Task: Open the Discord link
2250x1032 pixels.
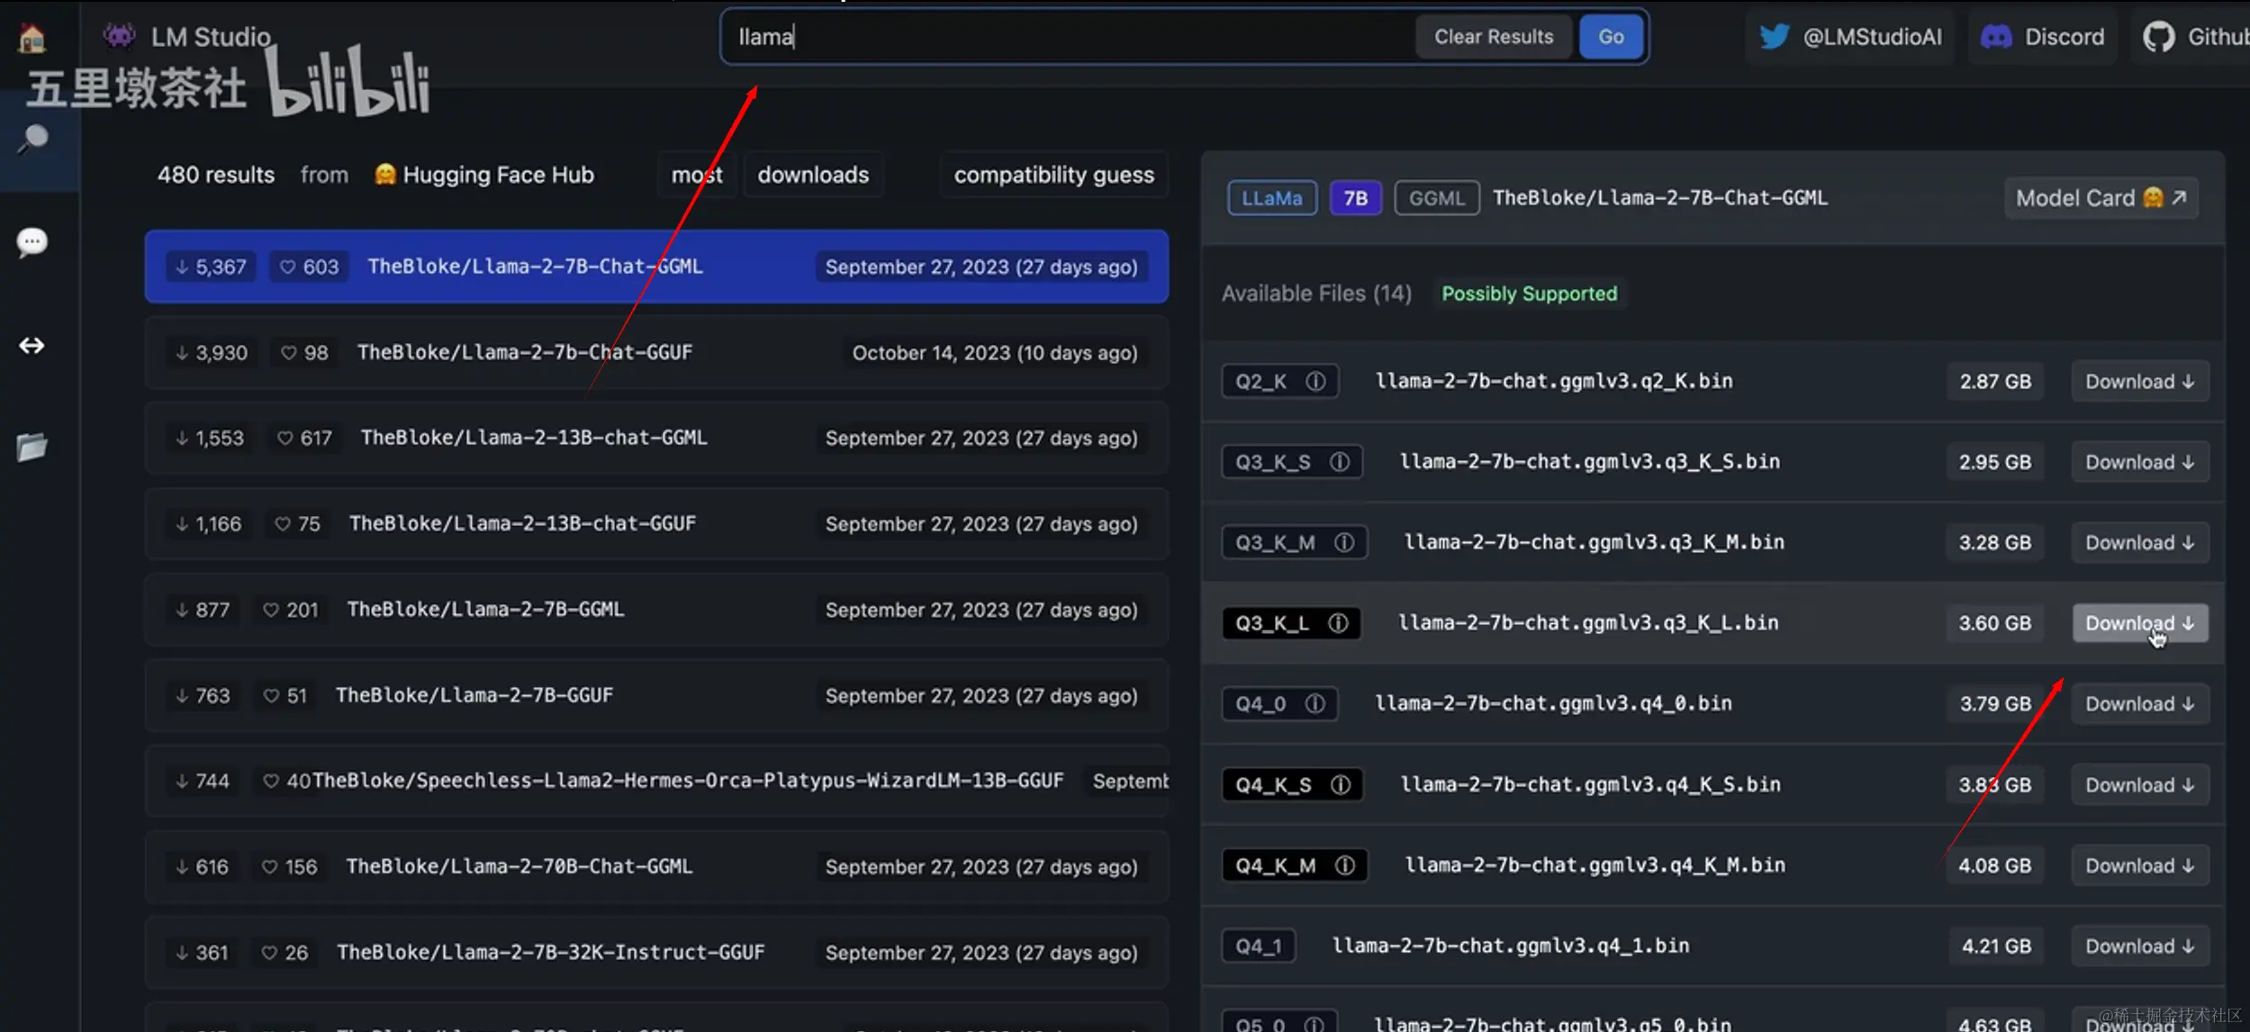Action: (2042, 37)
